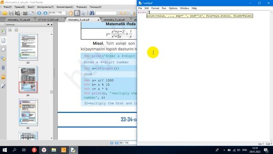Close the informatika_9_uzb.pdf tab
The height and width of the screenshot is (154, 273).
pyautogui.click(x=99, y=20)
